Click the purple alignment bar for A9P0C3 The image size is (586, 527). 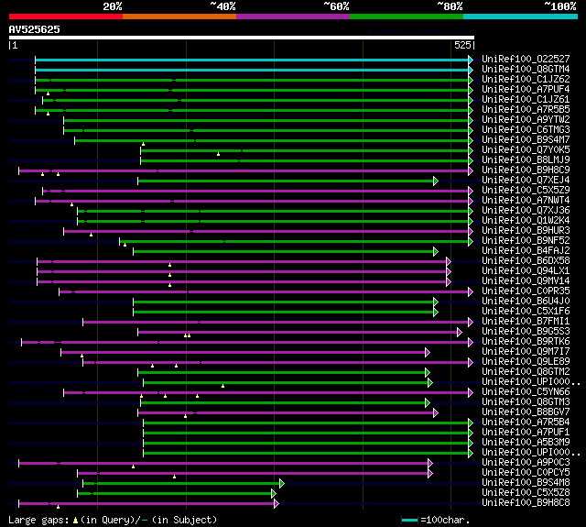[223, 464]
